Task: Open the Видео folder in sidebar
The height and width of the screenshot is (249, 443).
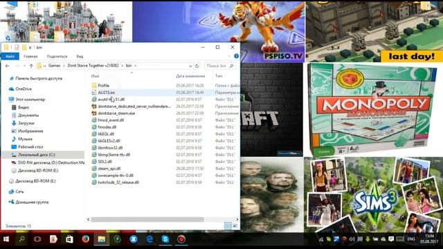Action: pos(24,107)
